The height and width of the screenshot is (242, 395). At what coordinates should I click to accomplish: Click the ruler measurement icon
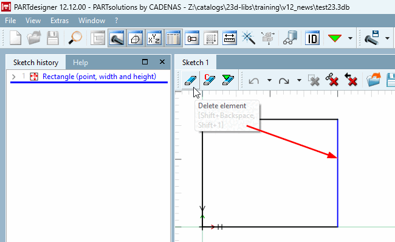[x=230, y=38]
